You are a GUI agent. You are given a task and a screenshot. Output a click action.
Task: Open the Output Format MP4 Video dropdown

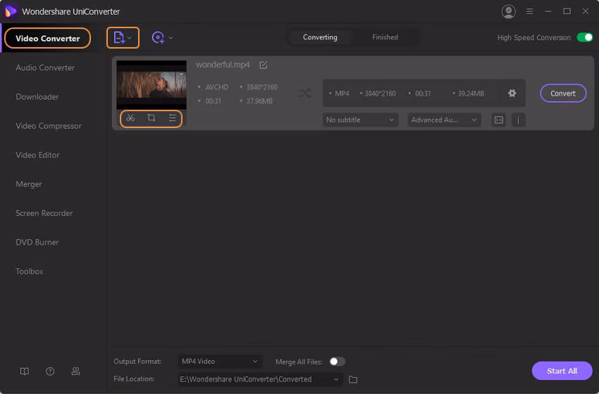[x=220, y=361]
